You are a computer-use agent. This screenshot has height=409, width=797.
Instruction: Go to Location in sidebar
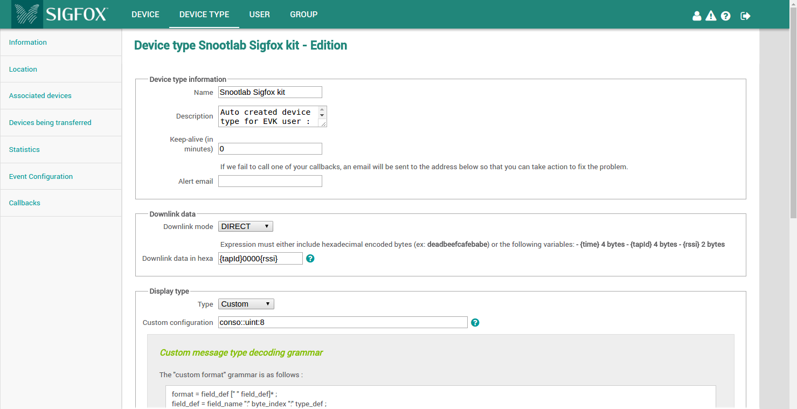point(61,69)
